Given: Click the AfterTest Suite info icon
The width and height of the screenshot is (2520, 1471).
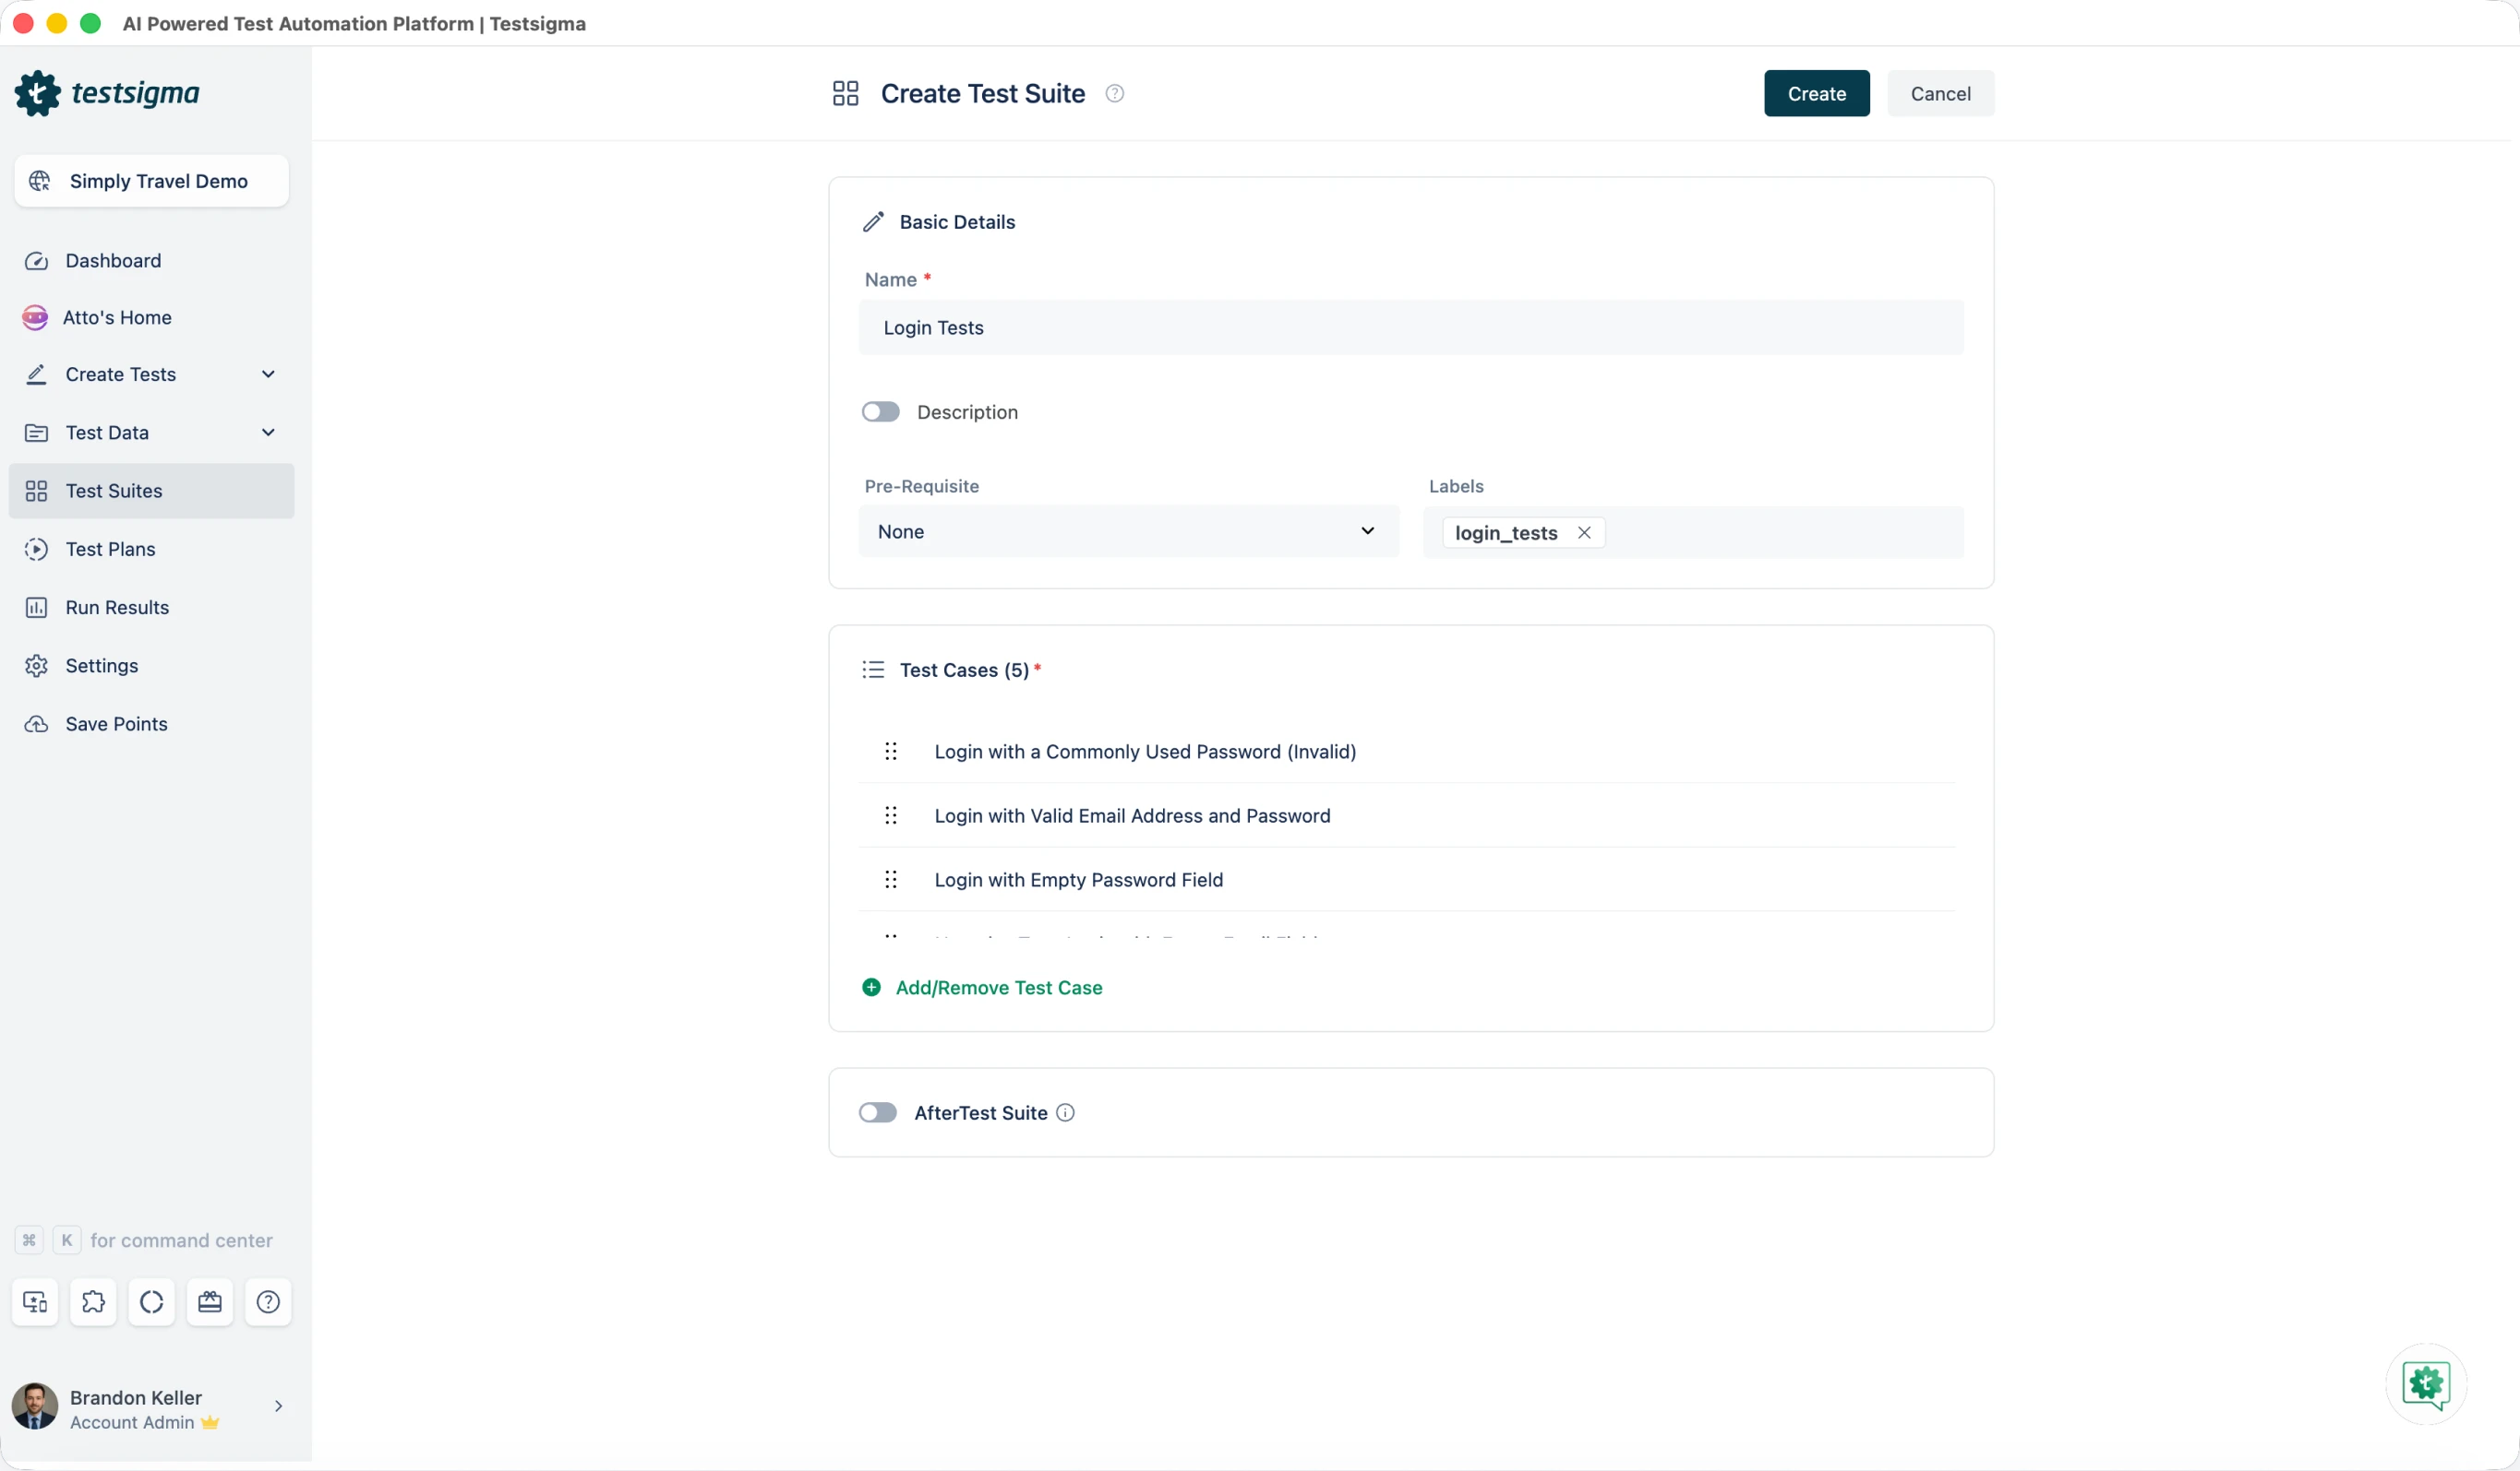Looking at the screenshot, I should point(1065,1113).
